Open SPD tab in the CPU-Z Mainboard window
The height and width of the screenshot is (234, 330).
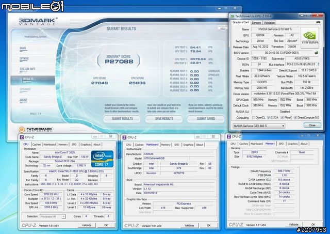[176, 145]
